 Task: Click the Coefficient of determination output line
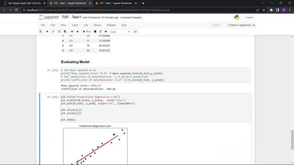(x=88, y=89)
